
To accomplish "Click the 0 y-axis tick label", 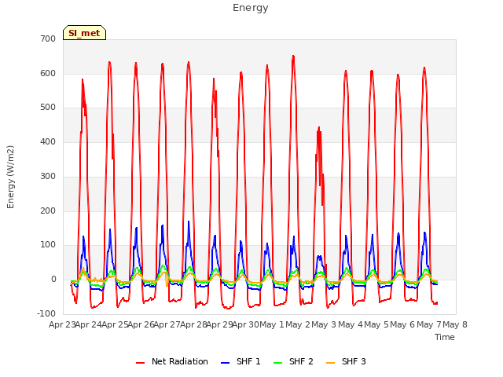I will coord(53,280).
